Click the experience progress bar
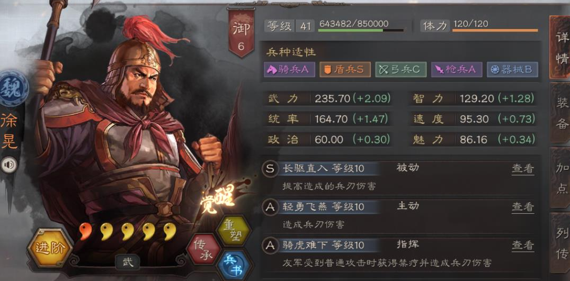This screenshot has height=281, width=570. pos(361,31)
